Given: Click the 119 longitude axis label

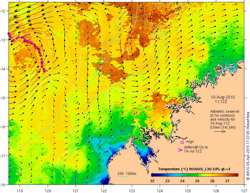Looking at the screenshot, I should pos(20,191).
